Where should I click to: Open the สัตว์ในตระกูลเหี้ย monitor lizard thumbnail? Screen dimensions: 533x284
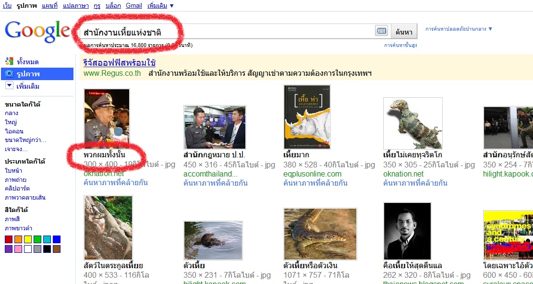(x=108, y=227)
